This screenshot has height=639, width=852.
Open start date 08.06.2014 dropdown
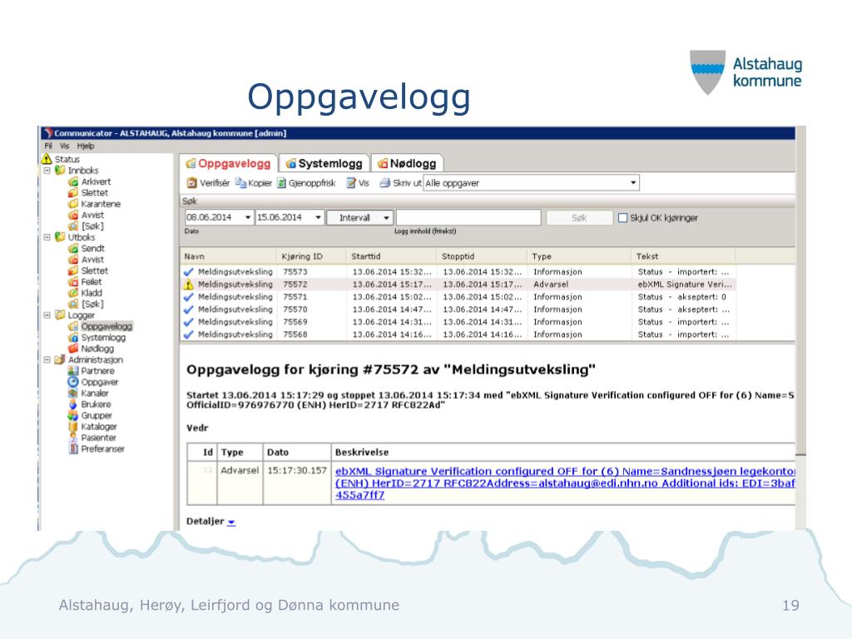(248, 217)
